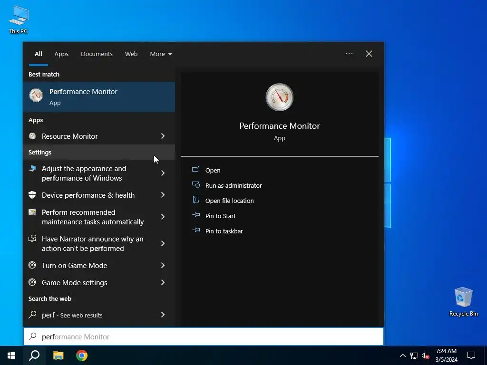Switch to the Apps search tab

[x=61, y=54]
